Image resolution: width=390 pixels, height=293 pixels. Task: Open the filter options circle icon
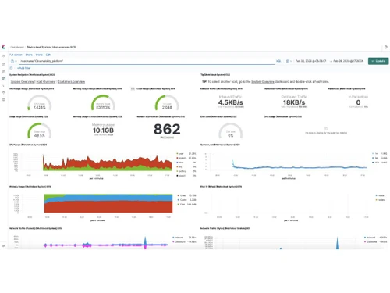[11, 68]
